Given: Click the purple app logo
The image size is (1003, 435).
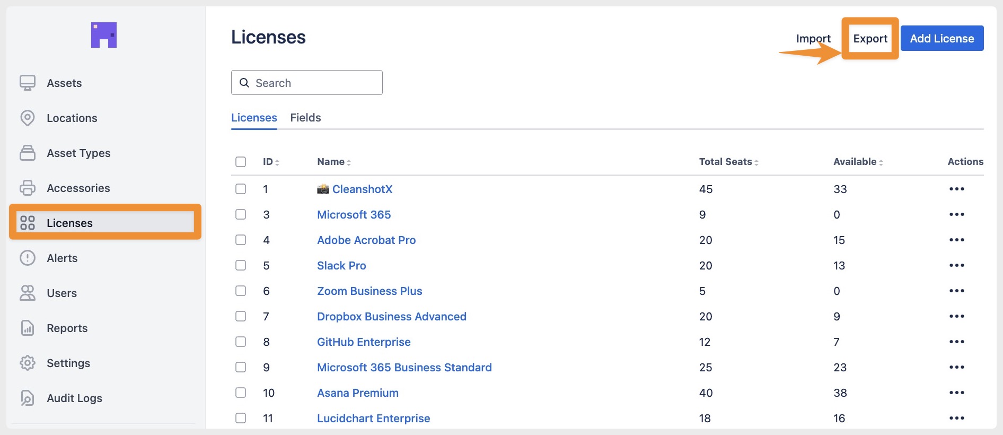Looking at the screenshot, I should tap(104, 35).
